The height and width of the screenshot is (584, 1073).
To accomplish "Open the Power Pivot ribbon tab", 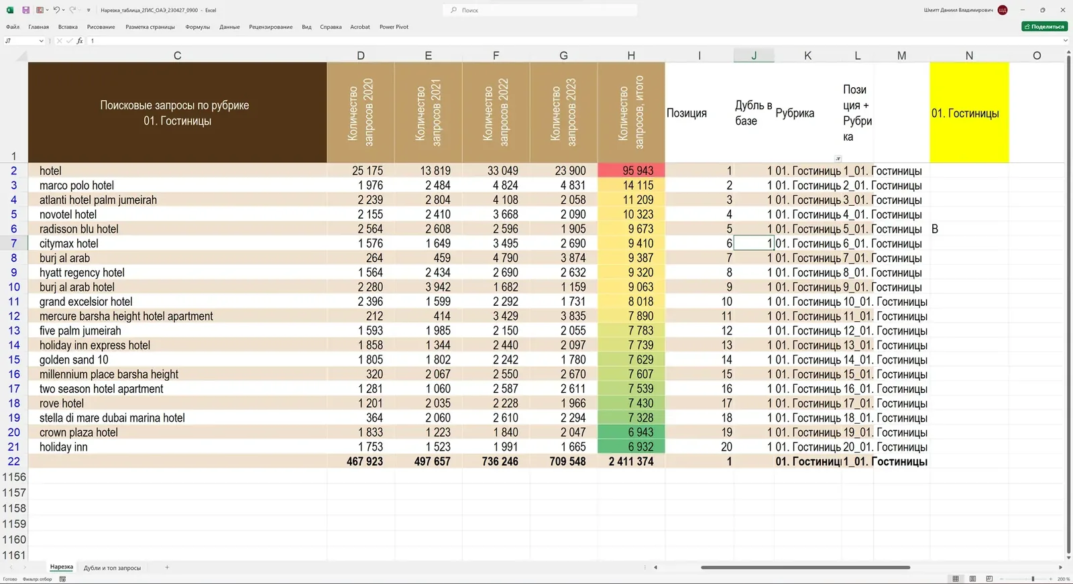I will point(394,27).
